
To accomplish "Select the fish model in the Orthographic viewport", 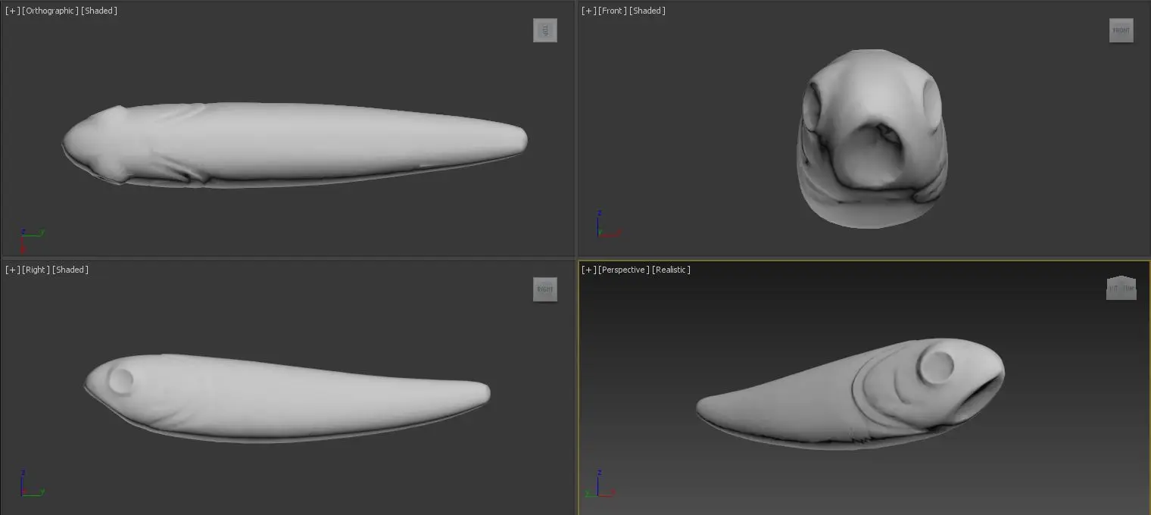I will 303,144.
